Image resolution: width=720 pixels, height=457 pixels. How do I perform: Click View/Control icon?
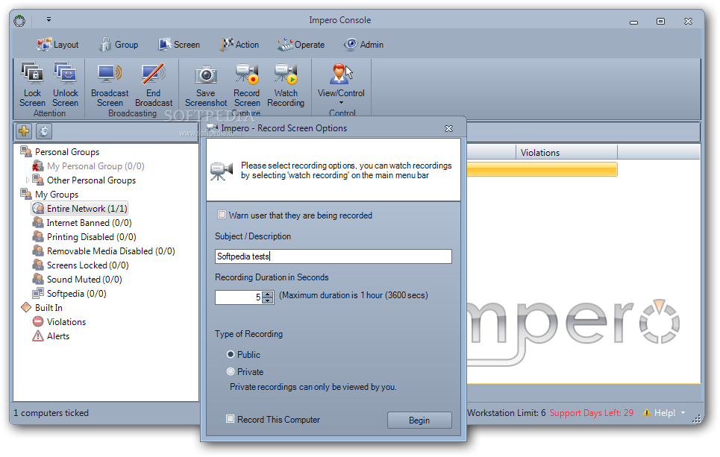point(341,74)
